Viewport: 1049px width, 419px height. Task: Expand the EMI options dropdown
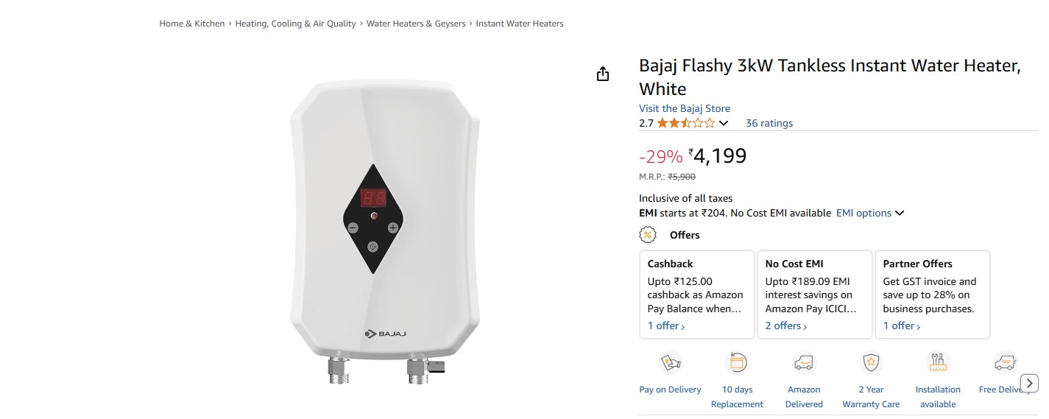869,213
